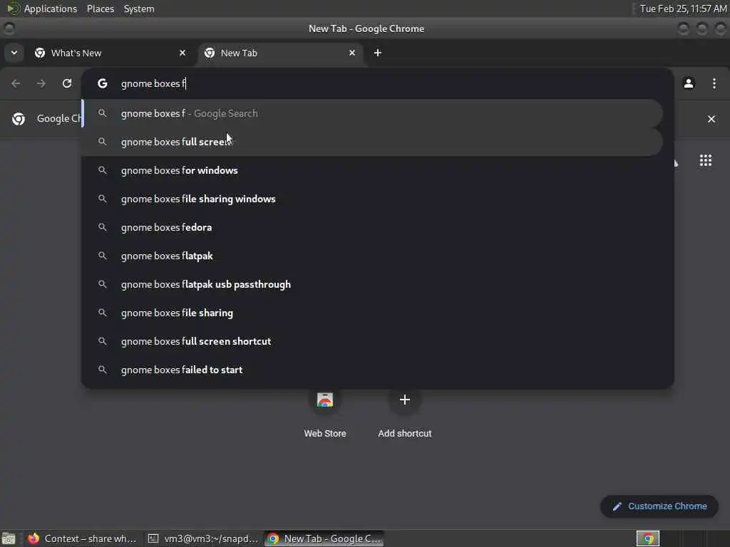The width and height of the screenshot is (730, 547).
Task: Click the clock showing Tue Feb 25
Action: click(x=683, y=9)
